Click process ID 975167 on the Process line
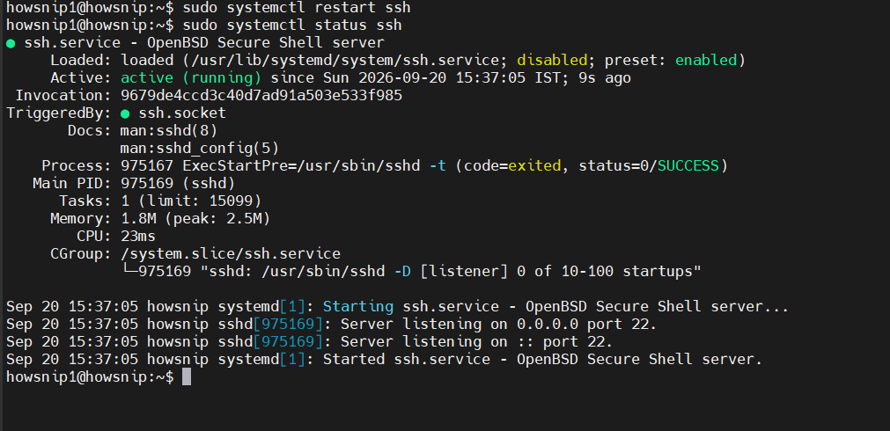Viewport: 890px width, 431px height. pyautogui.click(x=147, y=166)
